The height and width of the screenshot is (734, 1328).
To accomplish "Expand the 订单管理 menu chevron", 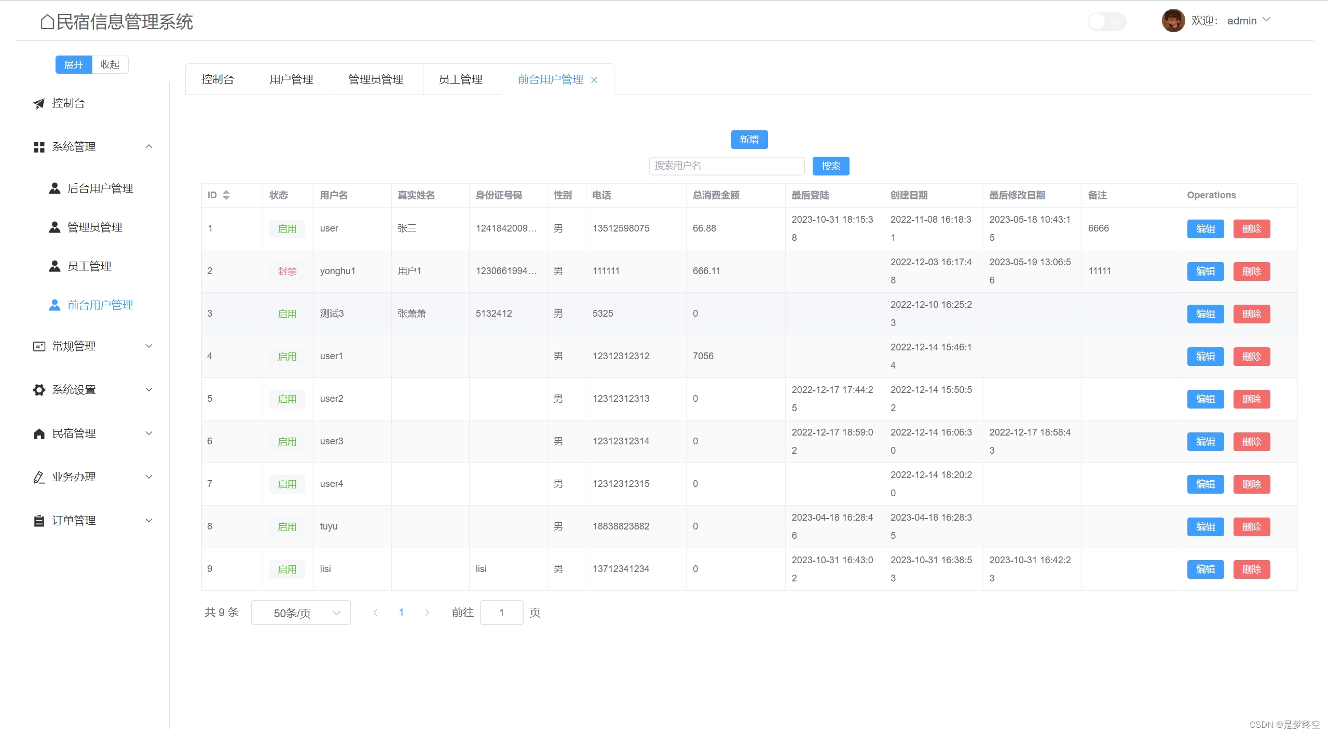I will point(149,521).
